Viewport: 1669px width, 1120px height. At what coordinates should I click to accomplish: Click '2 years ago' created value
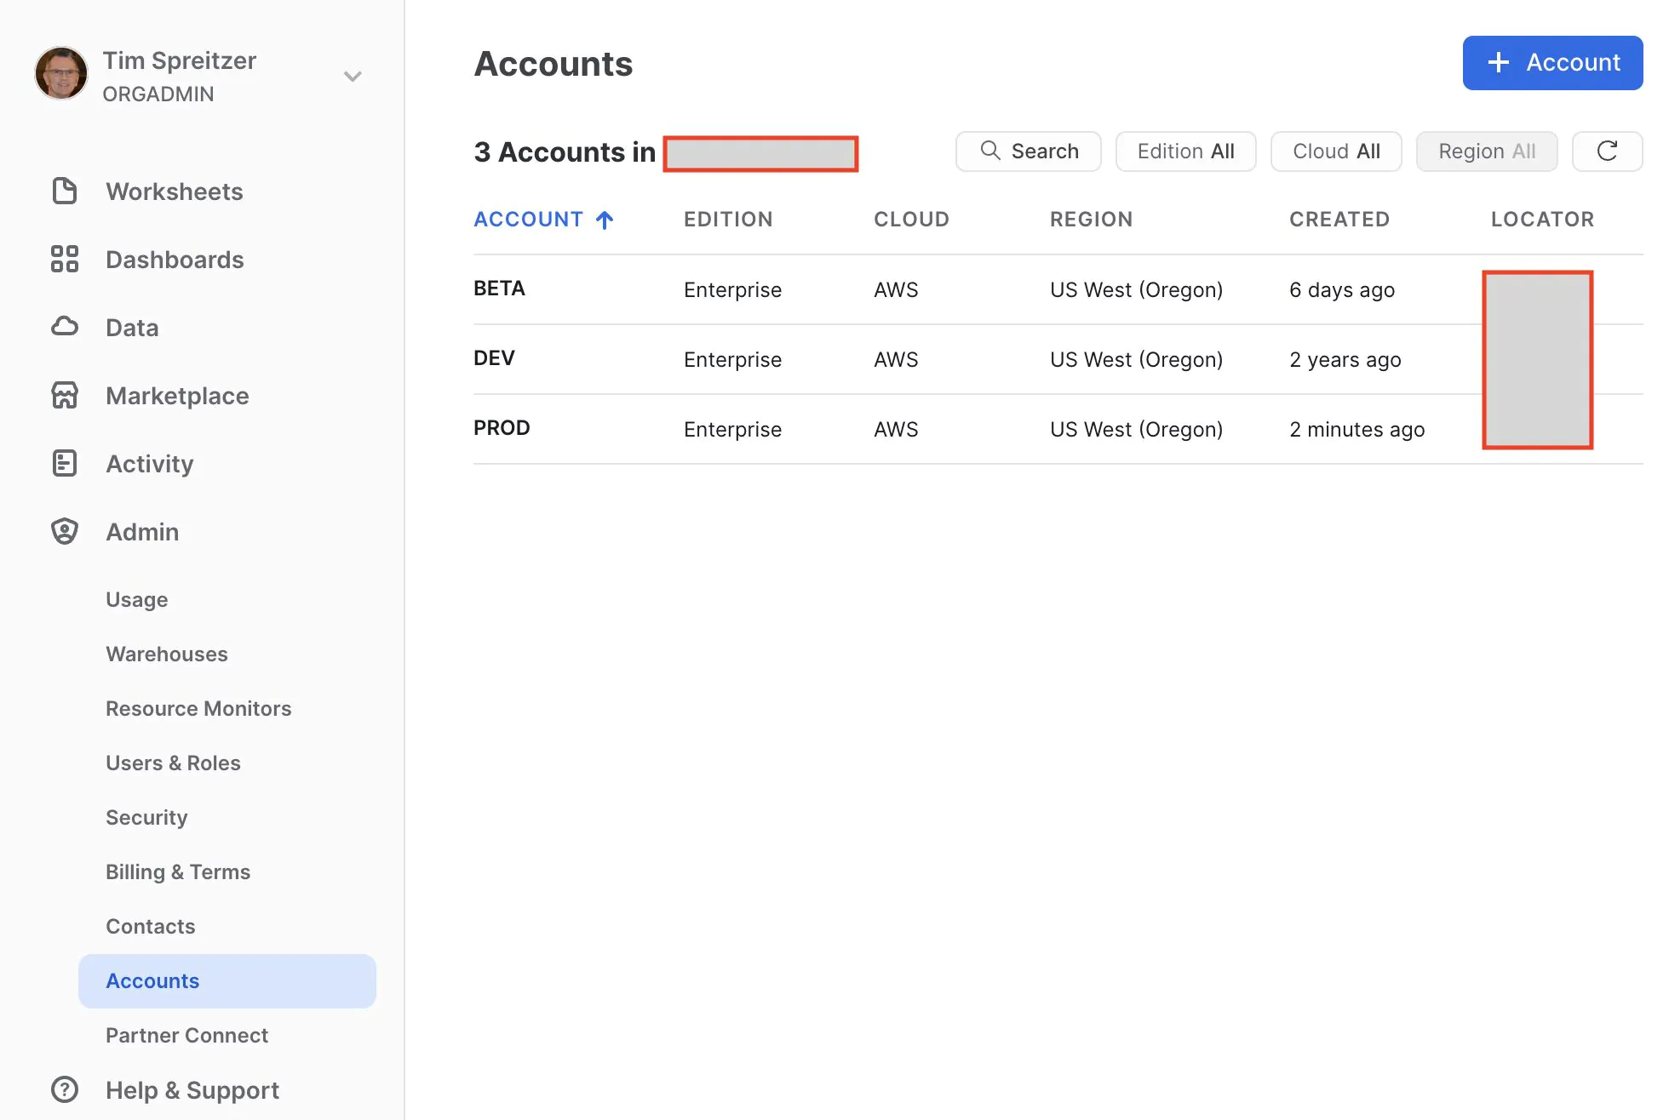[x=1345, y=360]
